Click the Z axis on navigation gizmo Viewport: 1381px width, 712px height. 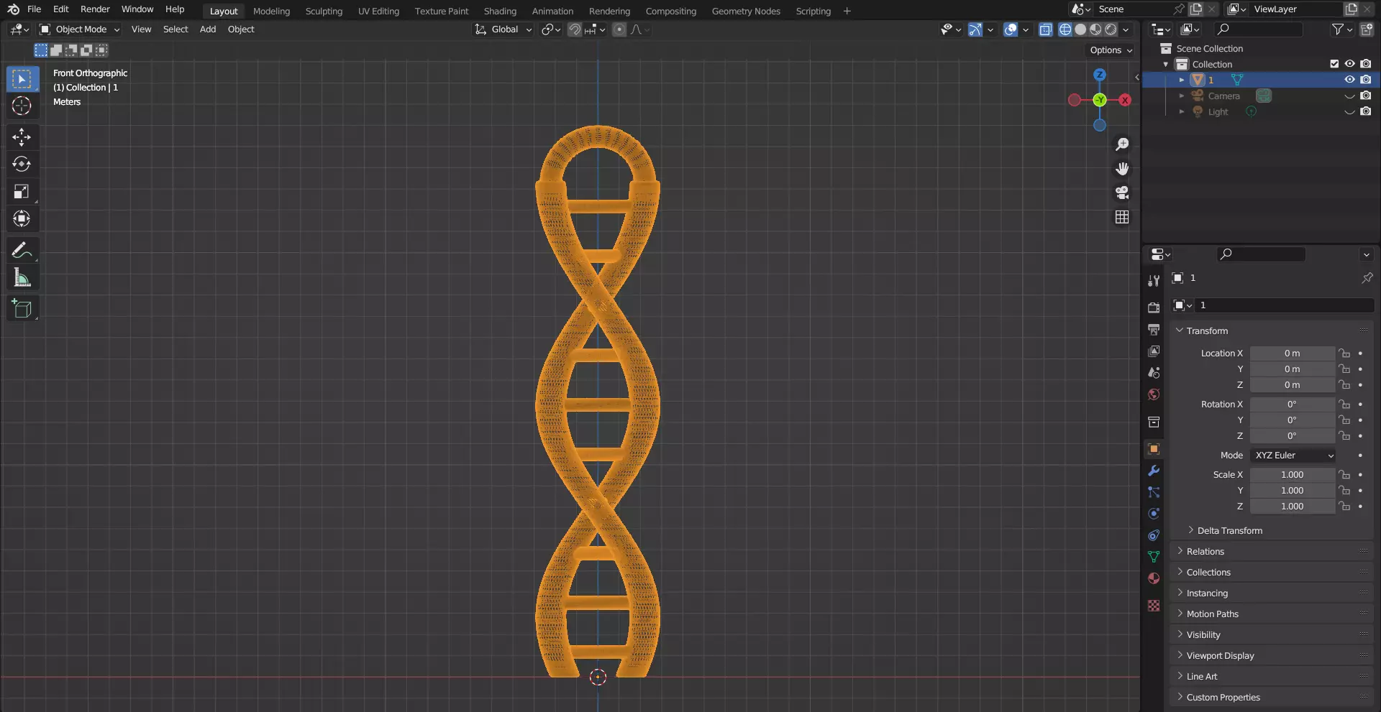point(1099,75)
